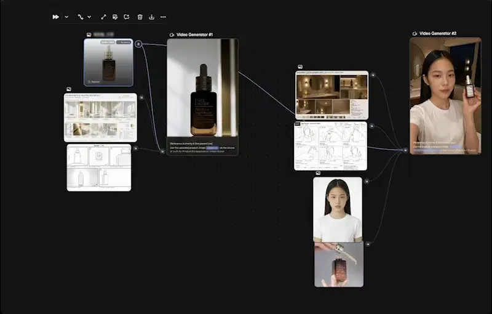Viewport: 492px width, 314px height.
Task: Click Video Generator #1 image input port
Action: point(162,151)
